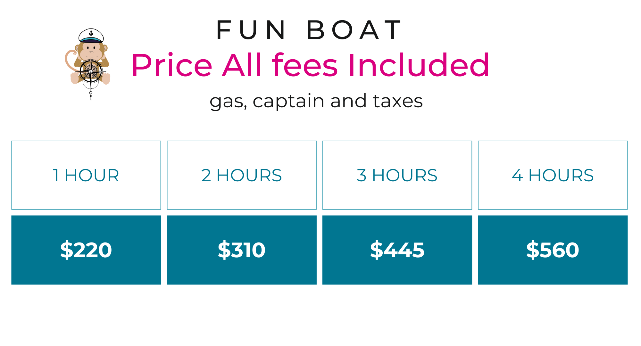
Task: Click the compass rose held by the monkey
Action: click(x=91, y=71)
